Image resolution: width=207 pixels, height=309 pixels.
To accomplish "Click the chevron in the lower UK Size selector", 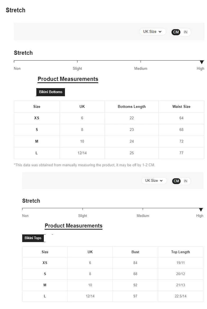I will point(161,181).
